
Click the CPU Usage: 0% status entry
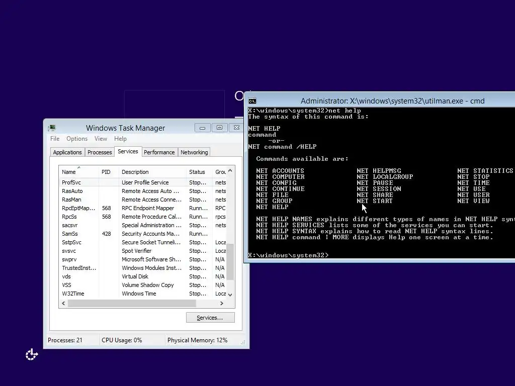(x=122, y=340)
